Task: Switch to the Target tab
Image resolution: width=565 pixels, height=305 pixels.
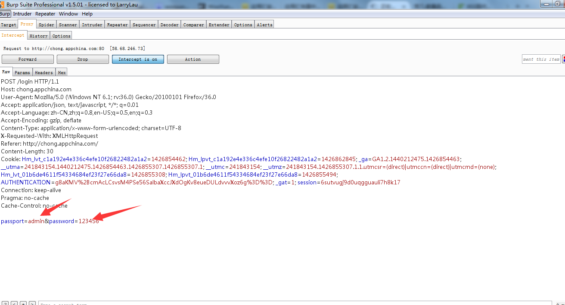Action: point(9,25)
